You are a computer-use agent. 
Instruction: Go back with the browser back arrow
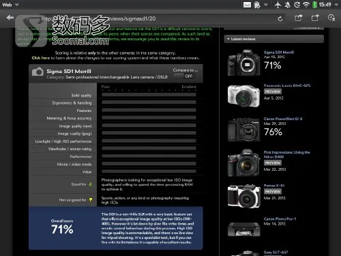coord(10,18)
